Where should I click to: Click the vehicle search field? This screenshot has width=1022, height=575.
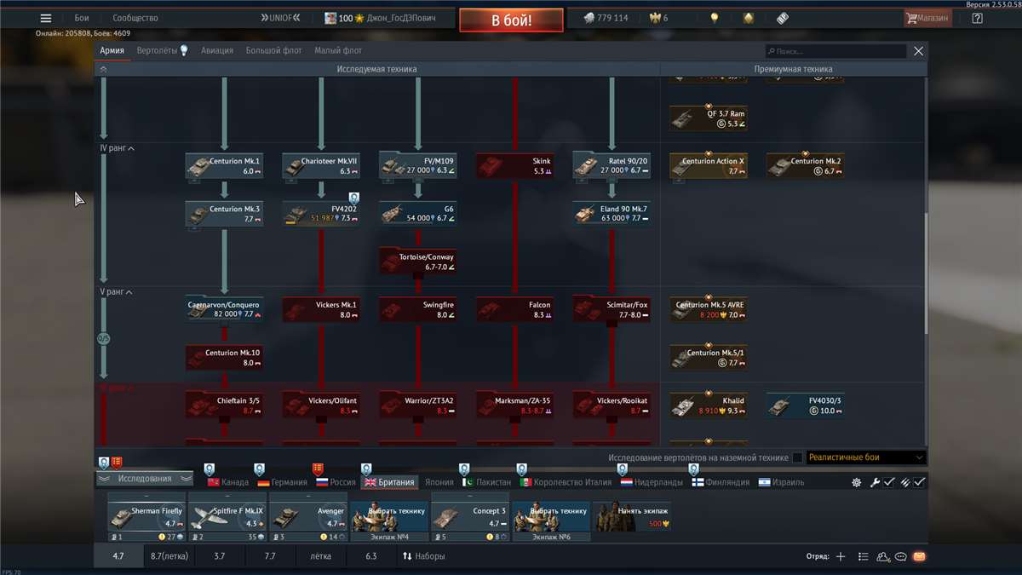[x=835, y=51]
